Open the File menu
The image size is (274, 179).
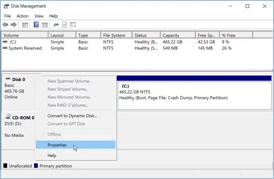[8, 16]
